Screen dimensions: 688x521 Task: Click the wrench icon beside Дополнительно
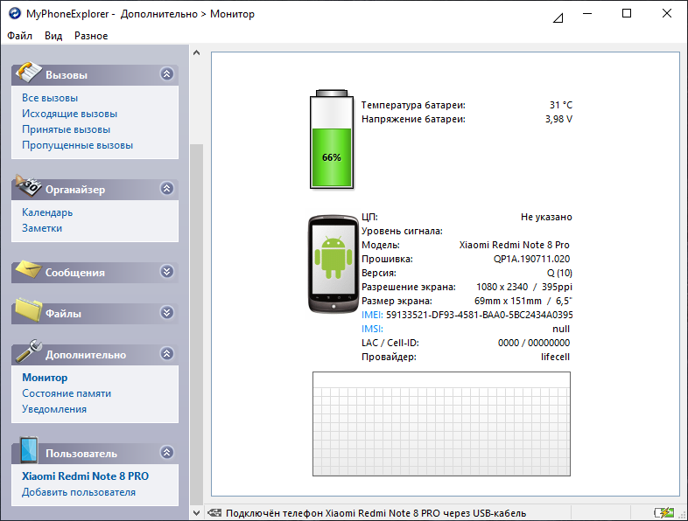(29, 351)
